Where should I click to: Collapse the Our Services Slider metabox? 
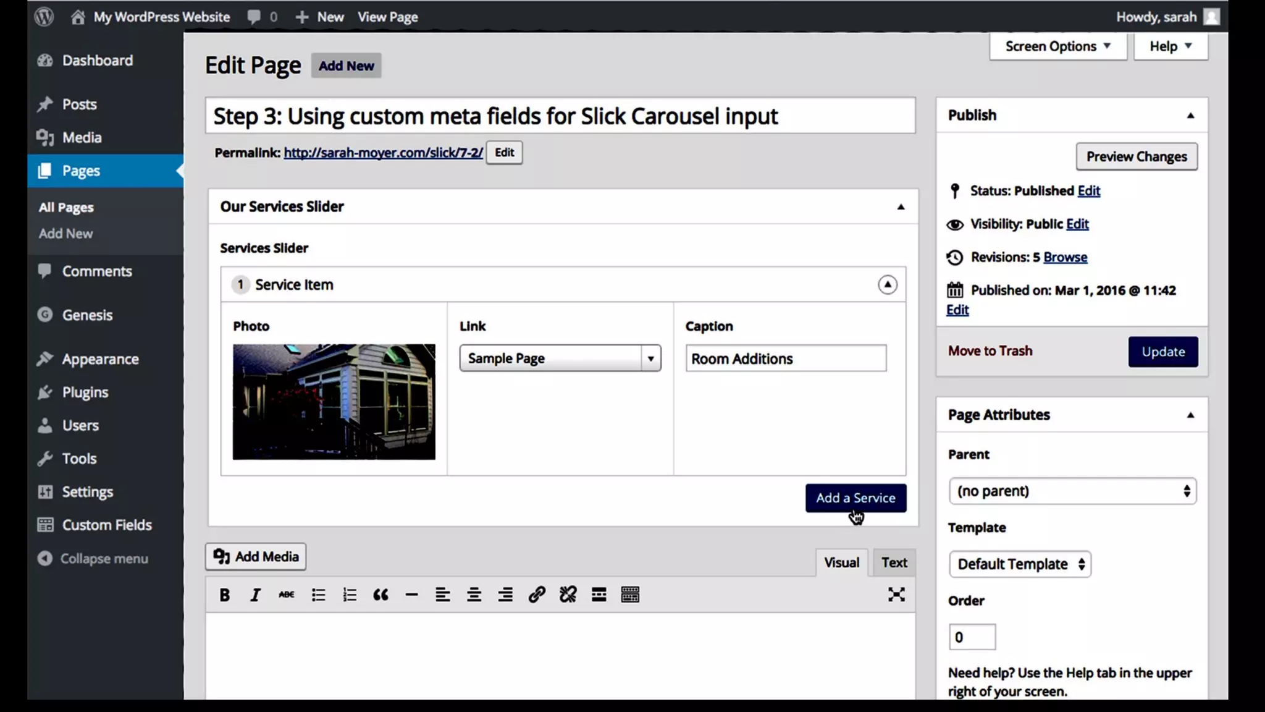click(901, 207)
